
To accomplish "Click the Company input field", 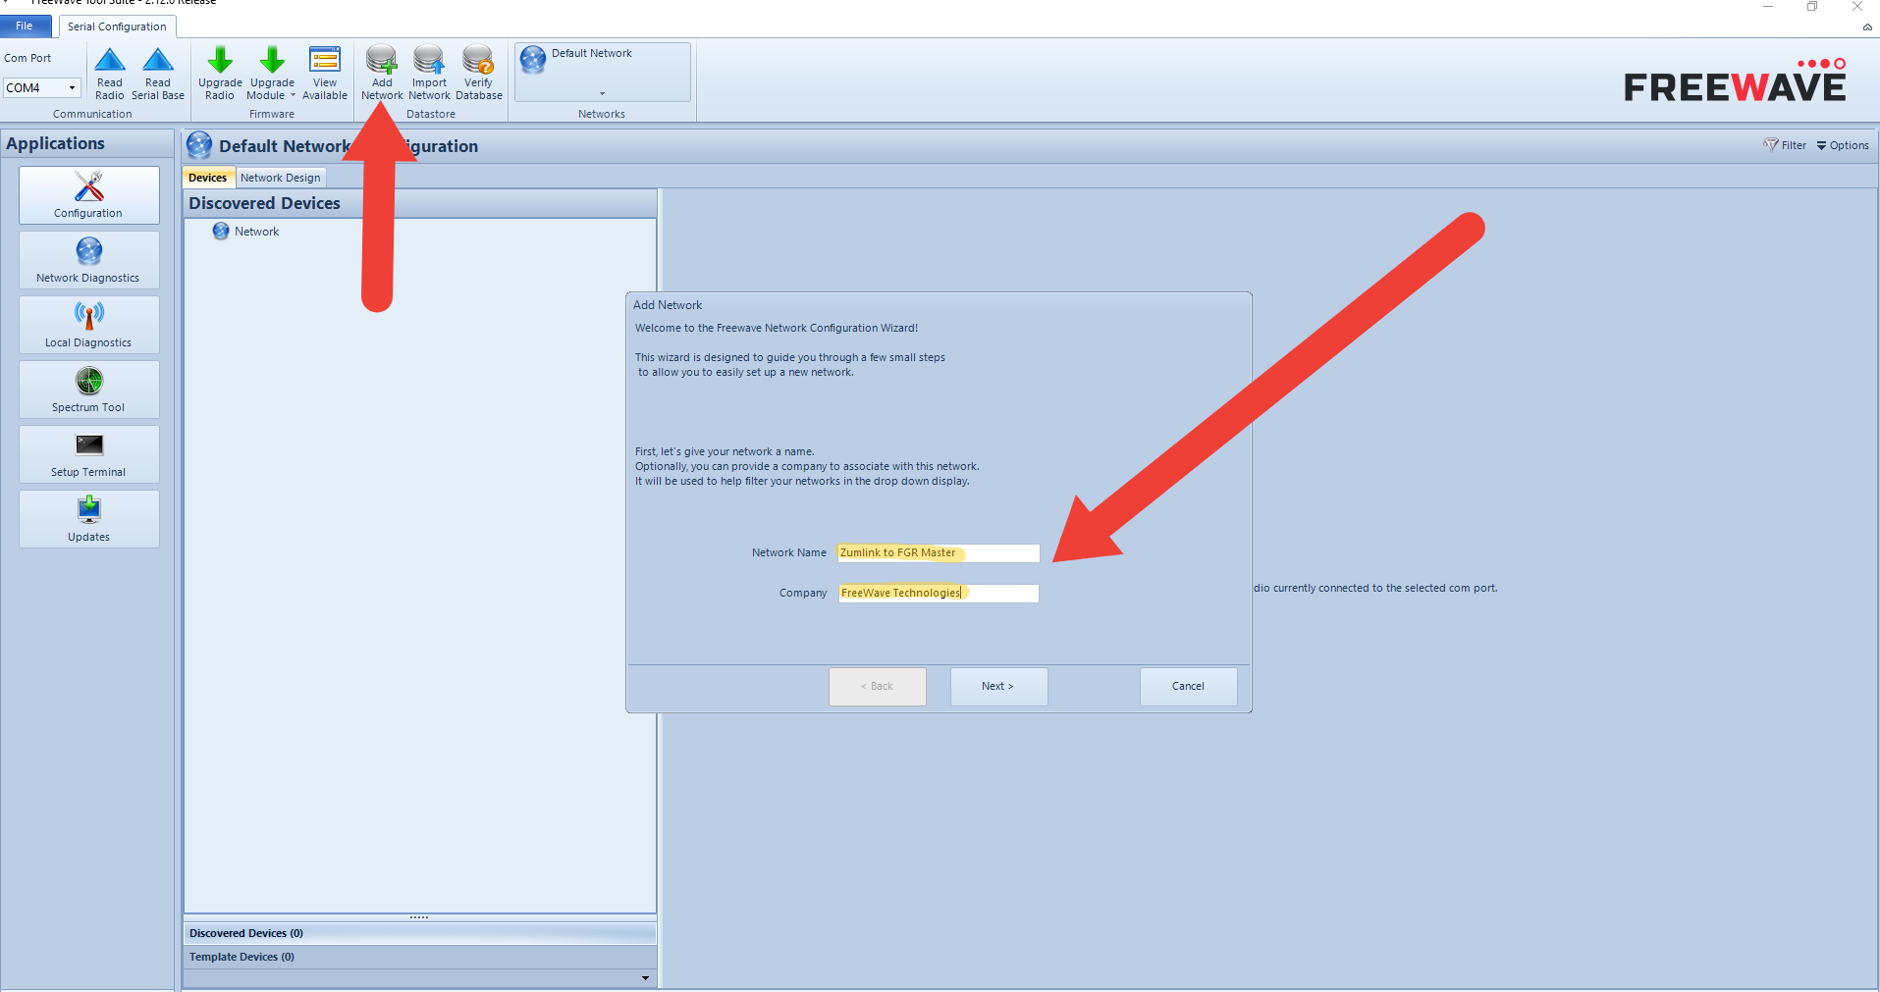I will click(938, 594).
